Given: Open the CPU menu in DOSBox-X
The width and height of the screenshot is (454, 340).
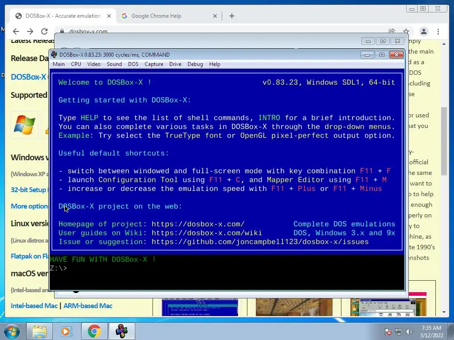Looking at the screenshot, I should coord(76,64).
